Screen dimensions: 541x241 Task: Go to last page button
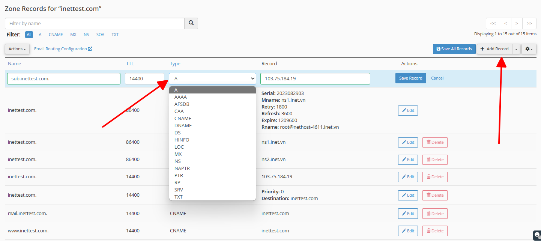529,23
